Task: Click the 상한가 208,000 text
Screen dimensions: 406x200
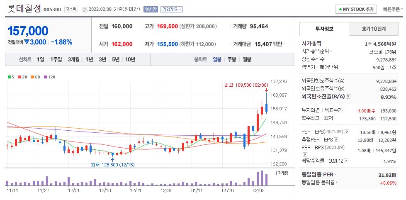Action: click(x=198, y=27)
